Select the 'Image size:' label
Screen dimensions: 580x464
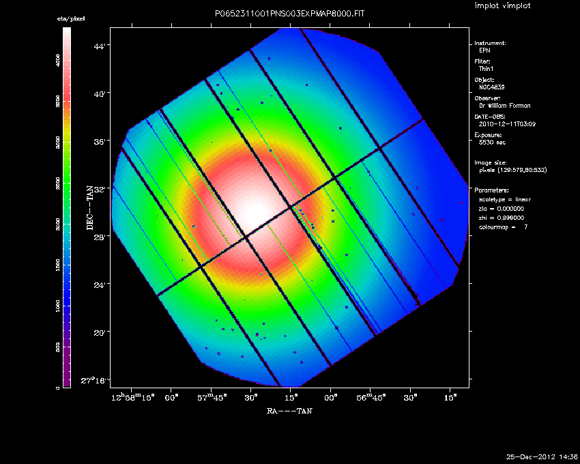[491, 163]
